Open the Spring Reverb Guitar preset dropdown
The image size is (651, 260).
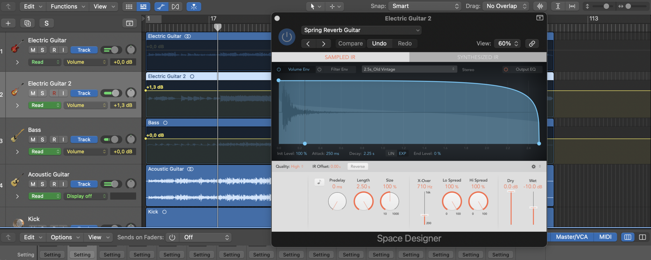coord(361,30)
